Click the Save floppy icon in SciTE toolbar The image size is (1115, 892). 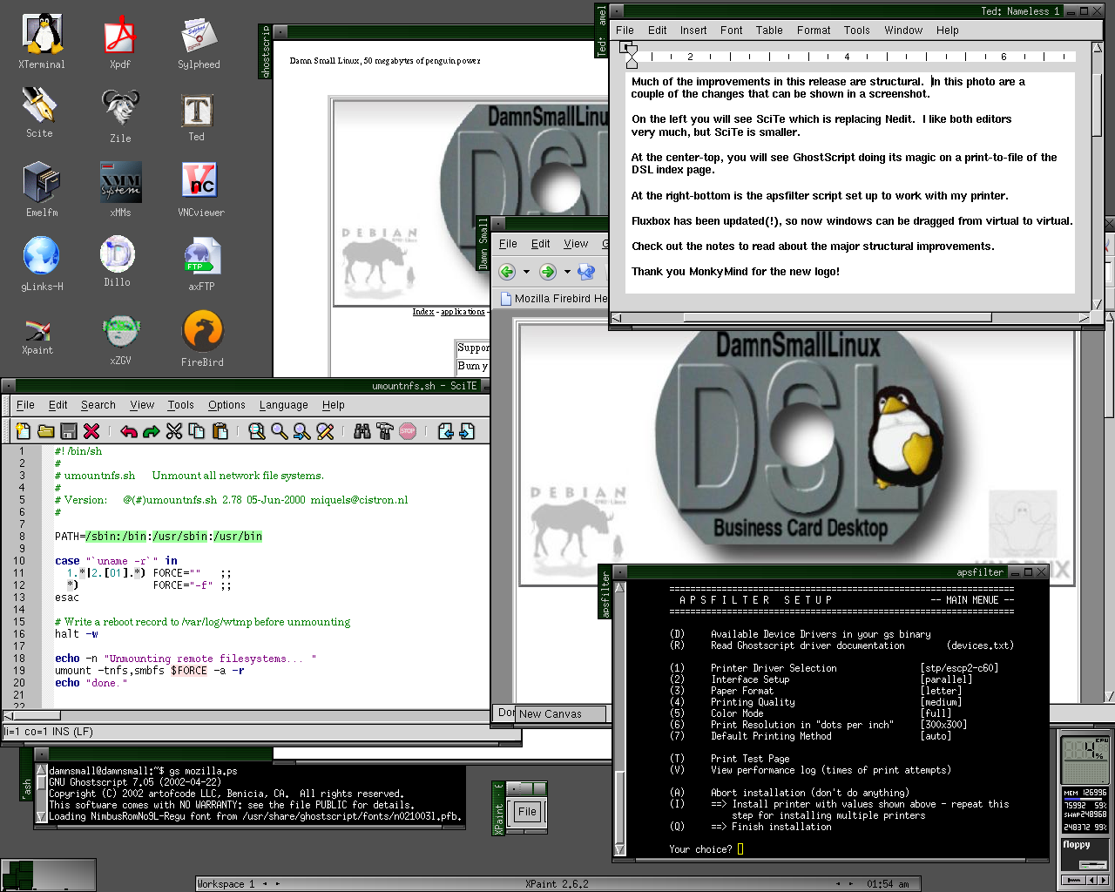pos(69,431)
